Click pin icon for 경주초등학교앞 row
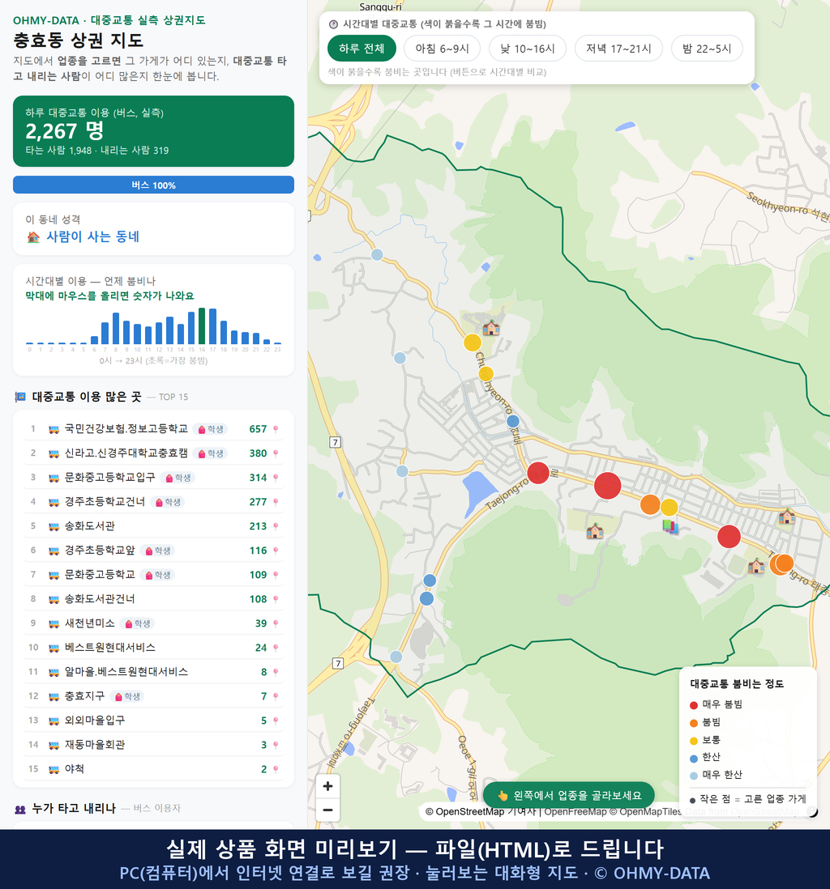Screen dimensions: 830x889 [276, 551]
